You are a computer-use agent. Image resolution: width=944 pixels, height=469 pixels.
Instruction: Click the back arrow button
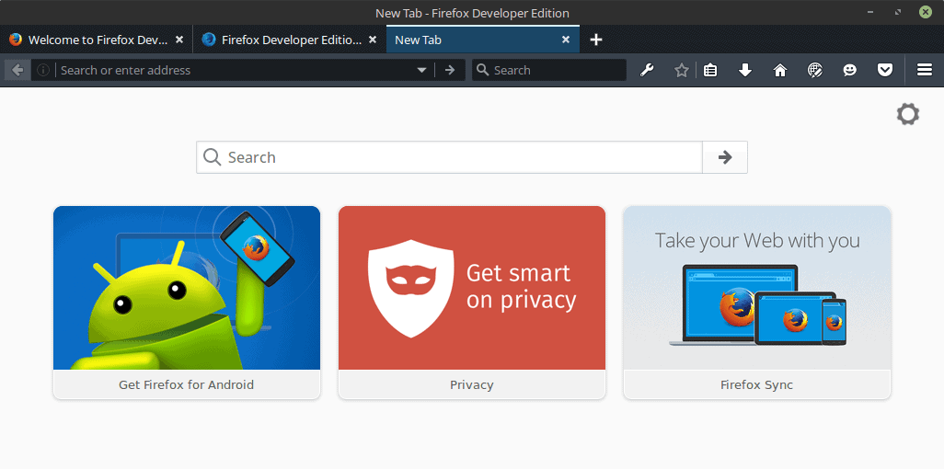17,71
